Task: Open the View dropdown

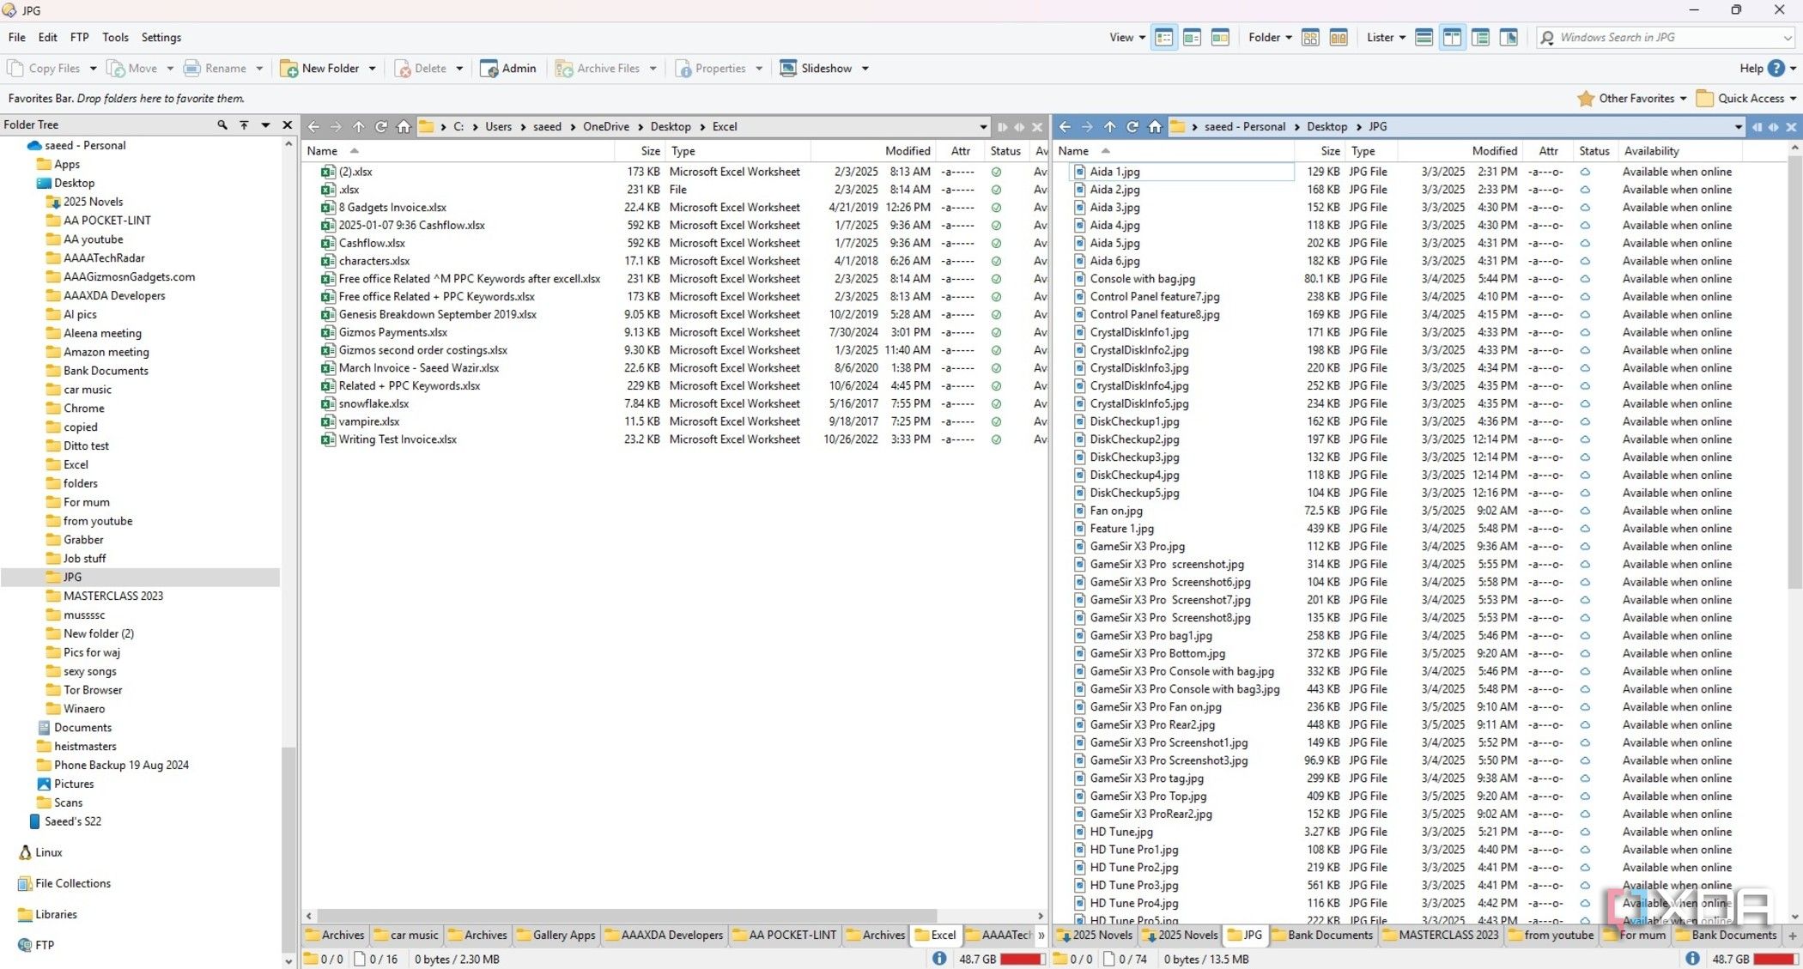Action: click(x=1127, y=38)
